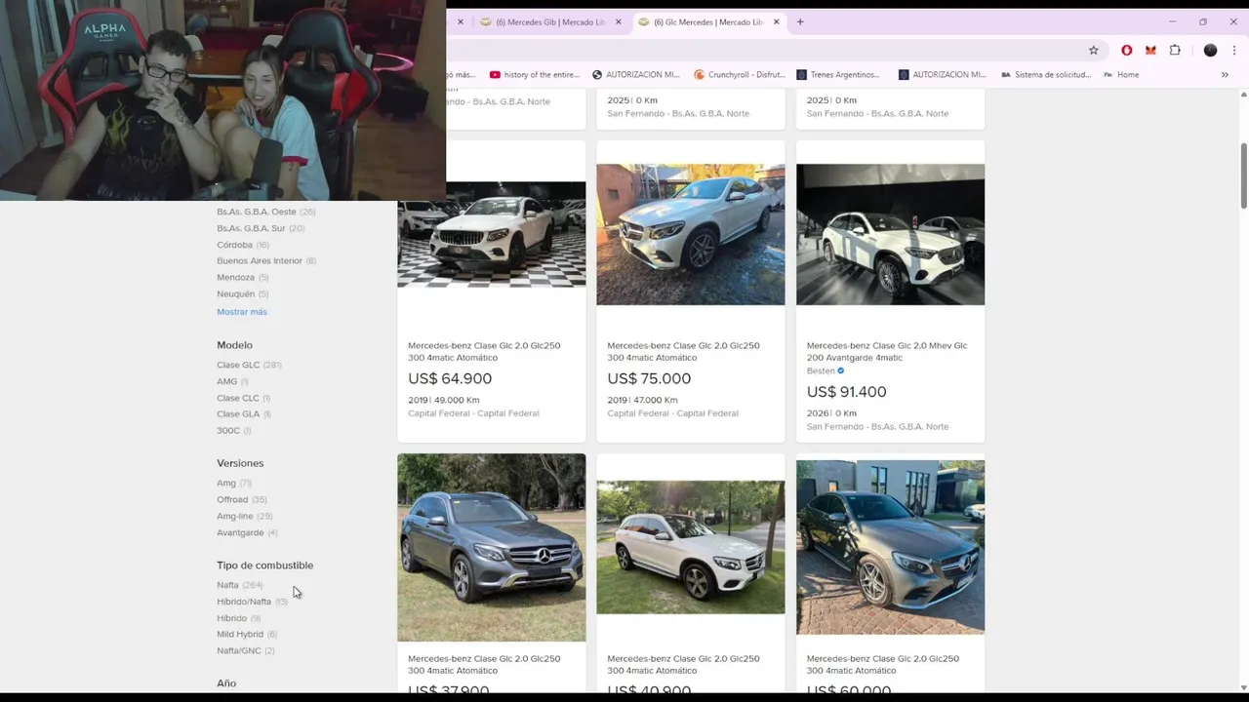
Task: Open gray GLC coupe by house photo
Action: [x=890, y=547]
